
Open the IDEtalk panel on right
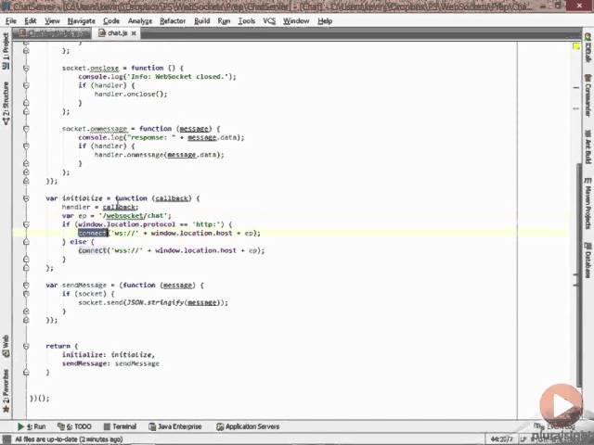click(588, 47)
